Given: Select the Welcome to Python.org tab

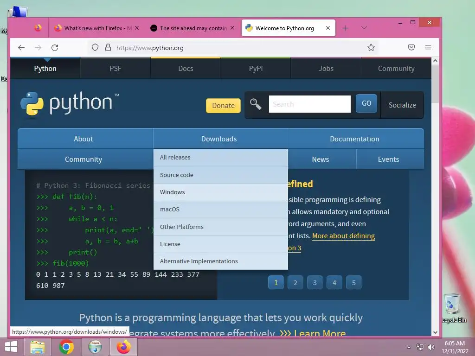Looking at the screenshot, I should 288,28.
